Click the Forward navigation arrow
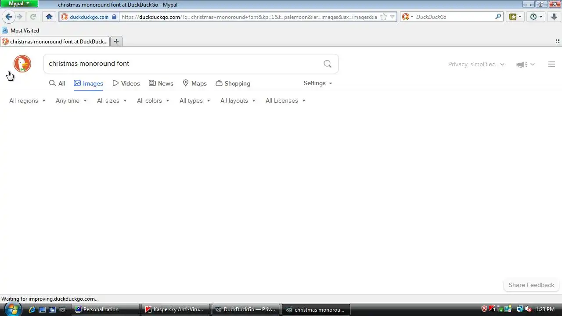Viewport: 562px width, 316px height. 19,17
